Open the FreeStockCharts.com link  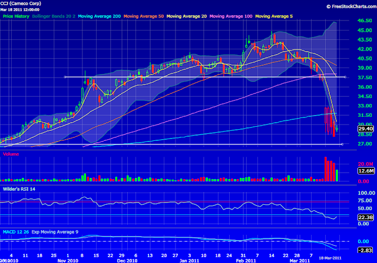352,6
